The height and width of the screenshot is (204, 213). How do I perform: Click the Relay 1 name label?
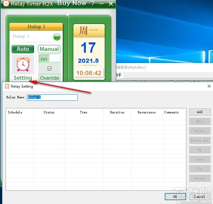pos(21,36)
